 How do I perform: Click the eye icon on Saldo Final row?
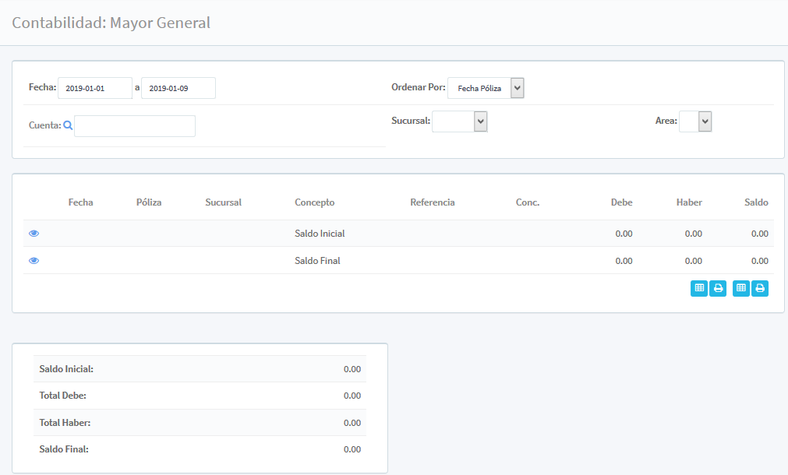(x=34, y=261)
